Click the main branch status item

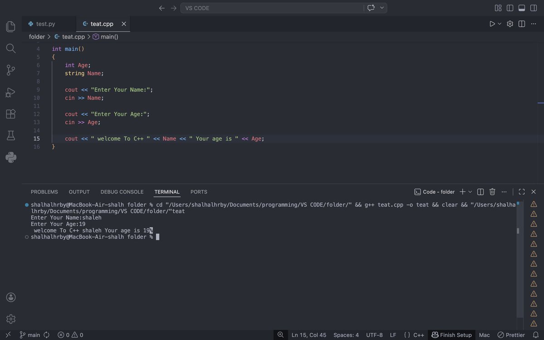click(x=30, y=335)
